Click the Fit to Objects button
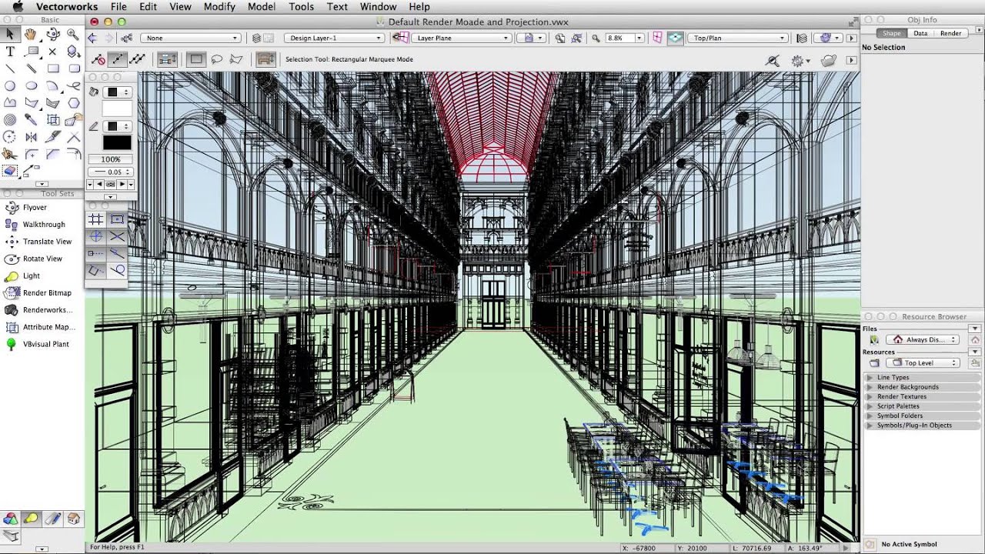Screen dimensions: 985x554 (576, 38)
